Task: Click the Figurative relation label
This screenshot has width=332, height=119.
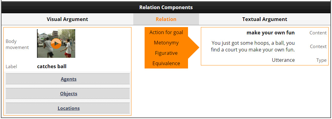Action: pyautogui.click(x=166, y=53)
